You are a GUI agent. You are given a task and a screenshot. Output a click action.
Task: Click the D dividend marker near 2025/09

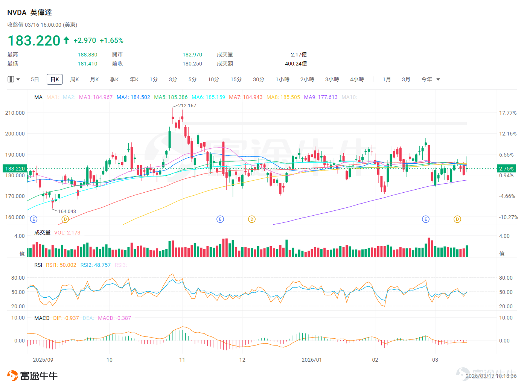(x=65, y=219)
